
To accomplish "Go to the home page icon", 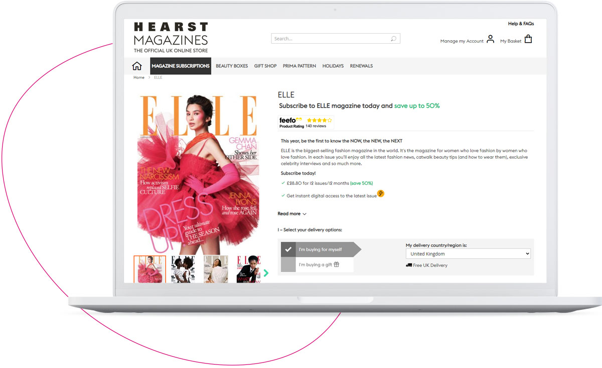I will [136, 66].
